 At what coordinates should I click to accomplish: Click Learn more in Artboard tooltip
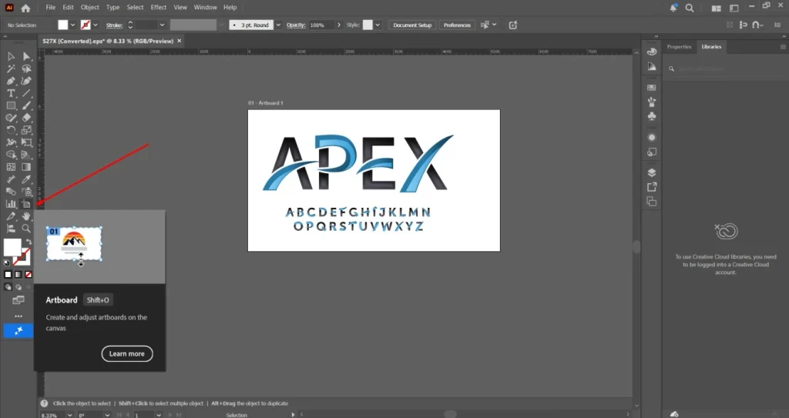click(x=127, y=353)
